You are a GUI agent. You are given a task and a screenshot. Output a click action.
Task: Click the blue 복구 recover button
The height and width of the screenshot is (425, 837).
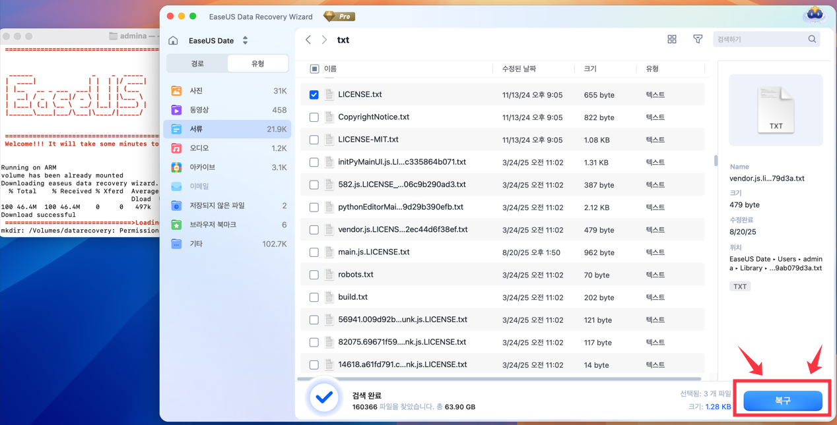782,401
